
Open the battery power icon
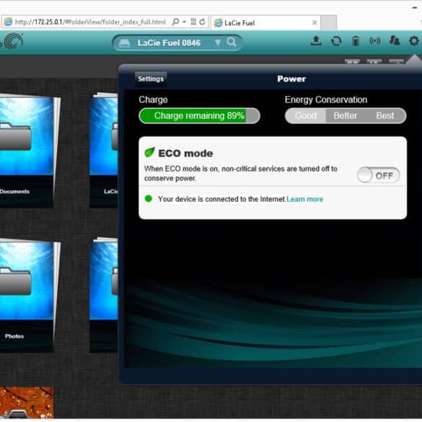point(356,41)
